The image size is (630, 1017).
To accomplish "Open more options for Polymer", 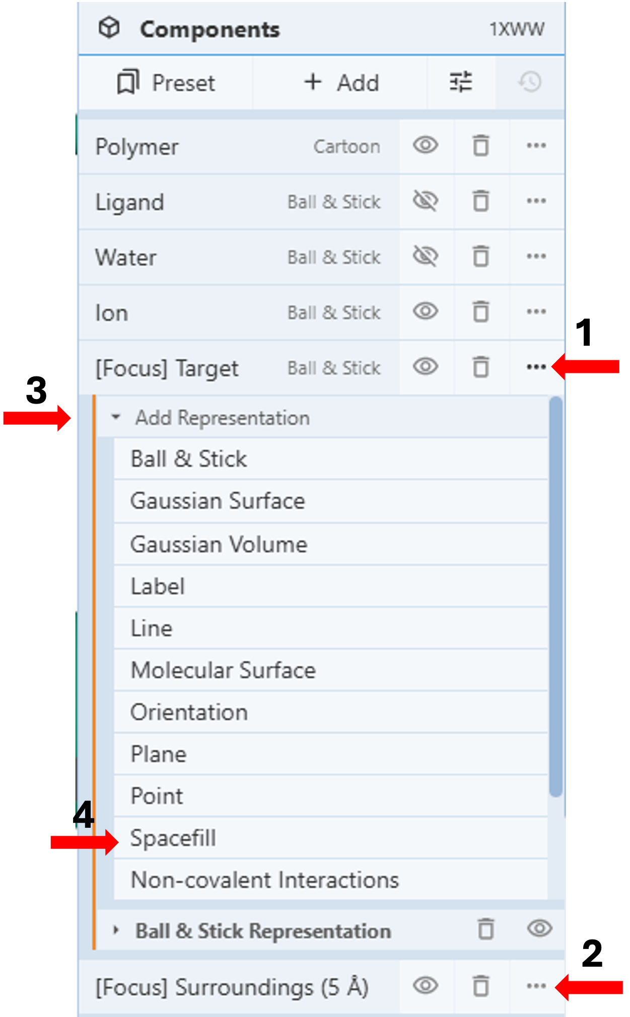I will point(536,146).
